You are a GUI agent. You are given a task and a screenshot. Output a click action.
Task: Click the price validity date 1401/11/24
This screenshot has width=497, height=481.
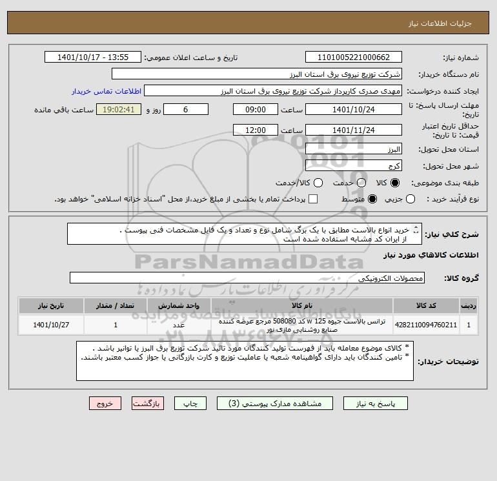pos(354,130)
